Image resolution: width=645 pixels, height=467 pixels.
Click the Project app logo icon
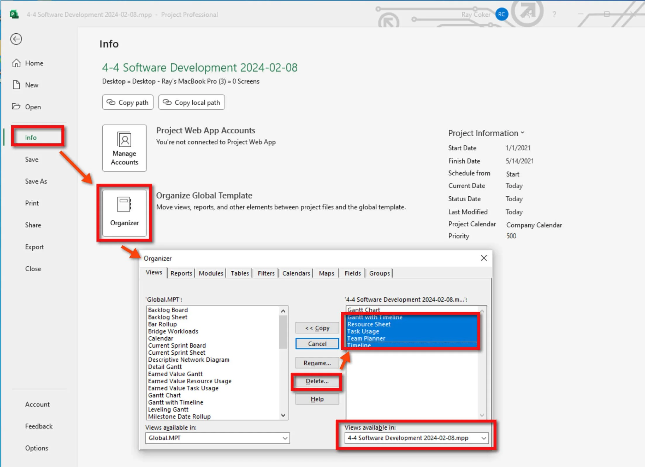14,14
